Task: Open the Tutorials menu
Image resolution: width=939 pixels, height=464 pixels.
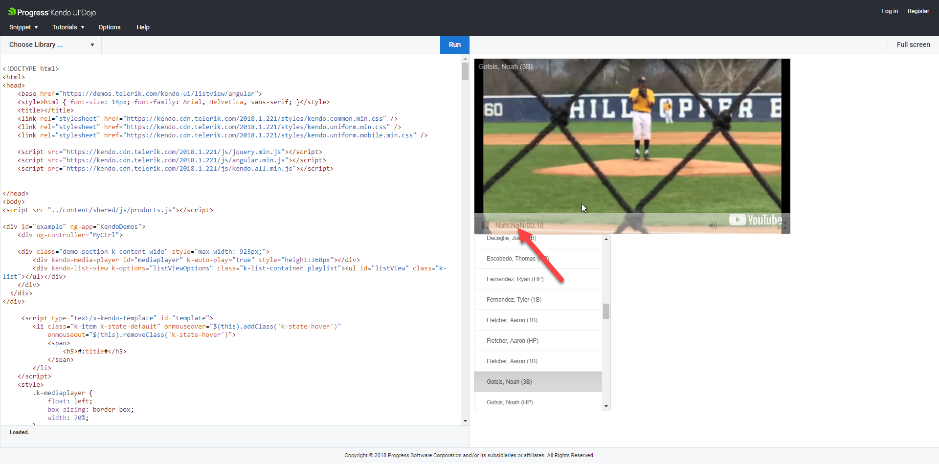Action: pos(68,27)
